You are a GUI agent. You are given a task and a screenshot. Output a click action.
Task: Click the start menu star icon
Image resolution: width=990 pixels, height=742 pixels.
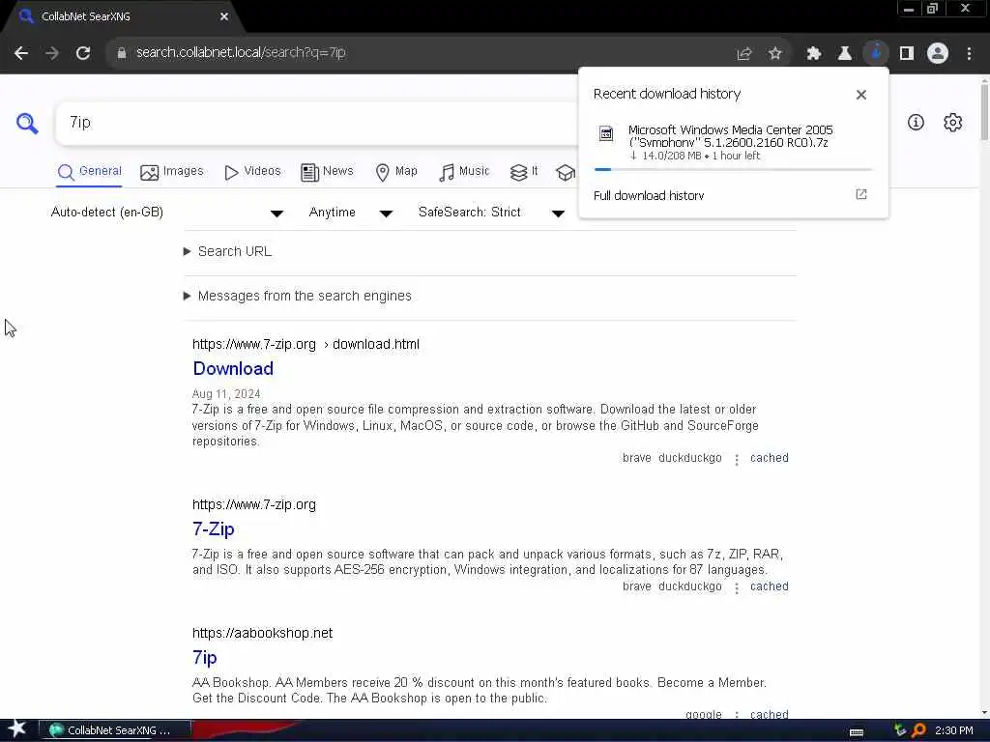point(17,729)
